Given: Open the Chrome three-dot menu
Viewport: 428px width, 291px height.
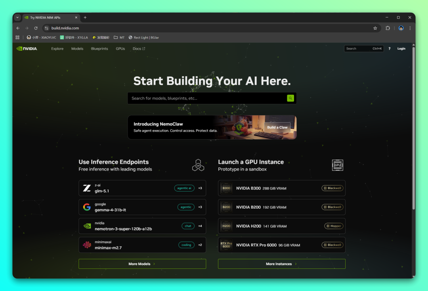Looking at the screenshot, I should 410,28.
